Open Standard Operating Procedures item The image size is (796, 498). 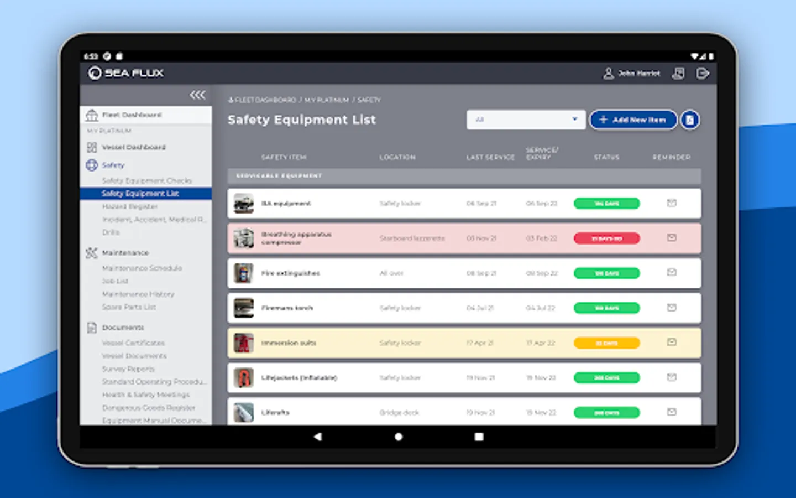(154, 382)
